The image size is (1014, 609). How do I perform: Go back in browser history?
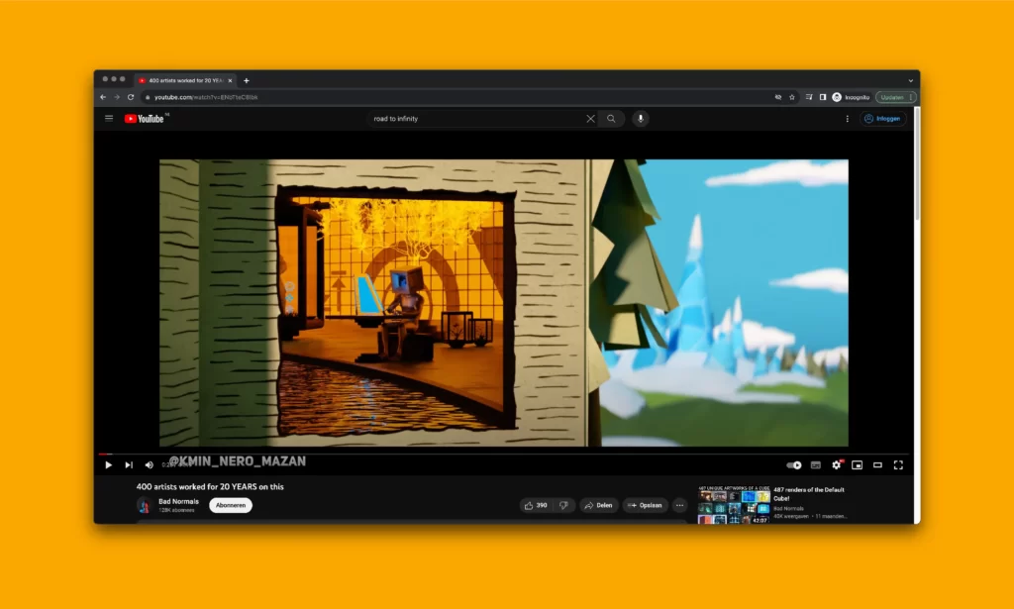pyautogui.click(x=103, y=98)
